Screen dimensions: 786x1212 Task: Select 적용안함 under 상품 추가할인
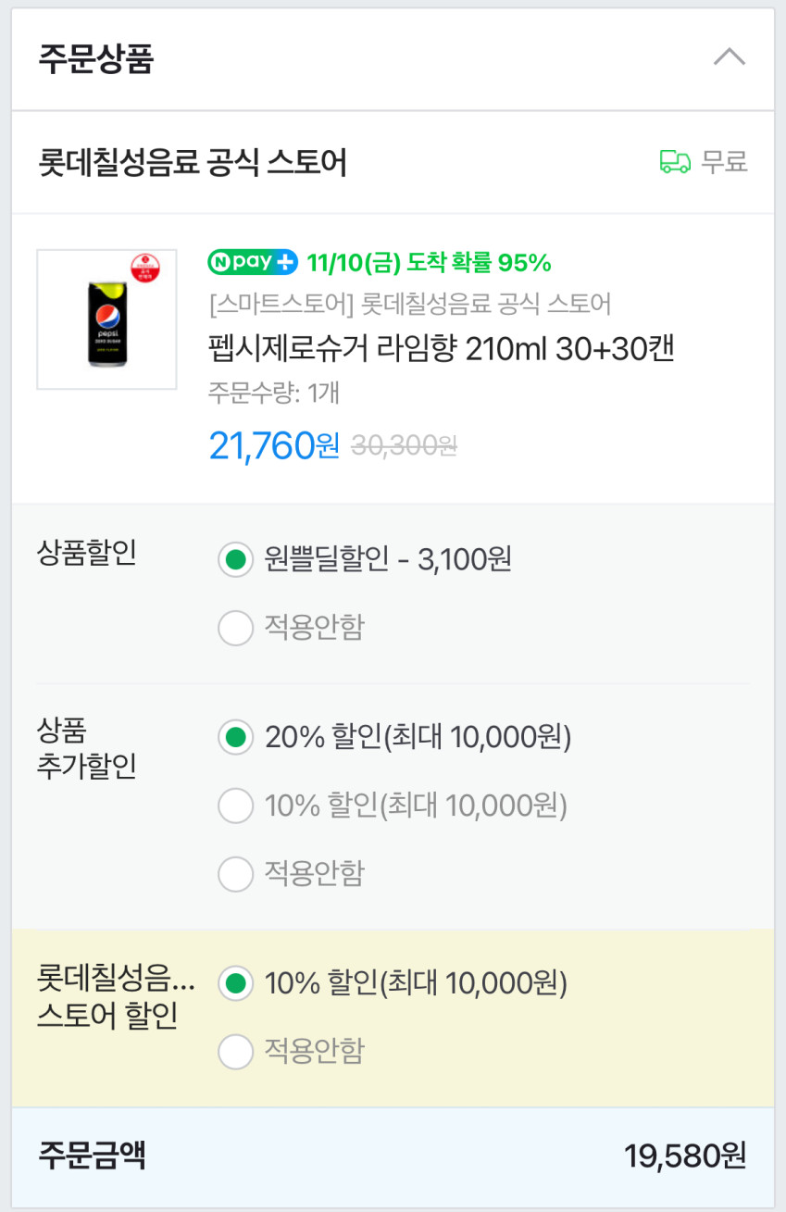(x=236, y=873)
